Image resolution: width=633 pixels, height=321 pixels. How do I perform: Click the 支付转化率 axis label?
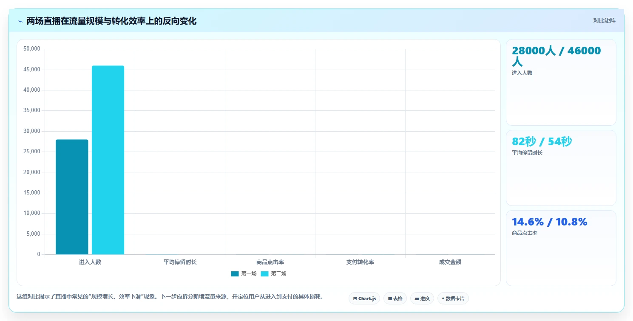tap(360, 262)
